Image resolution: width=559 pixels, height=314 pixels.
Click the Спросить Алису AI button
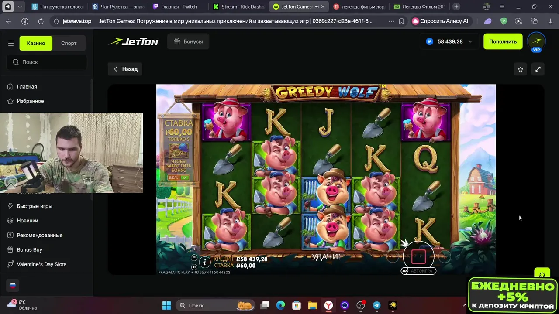pyautogui.click(x=441, y=21)
